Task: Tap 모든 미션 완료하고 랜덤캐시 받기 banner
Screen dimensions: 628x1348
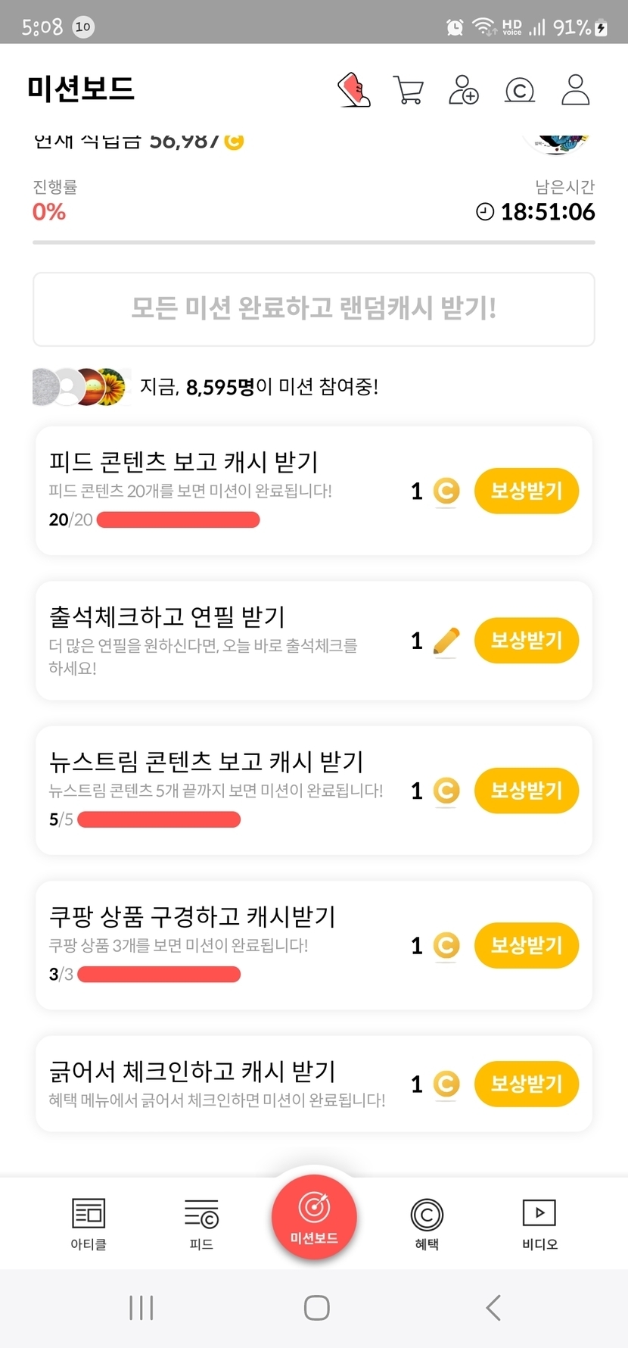Action: [x=314, y=309]
